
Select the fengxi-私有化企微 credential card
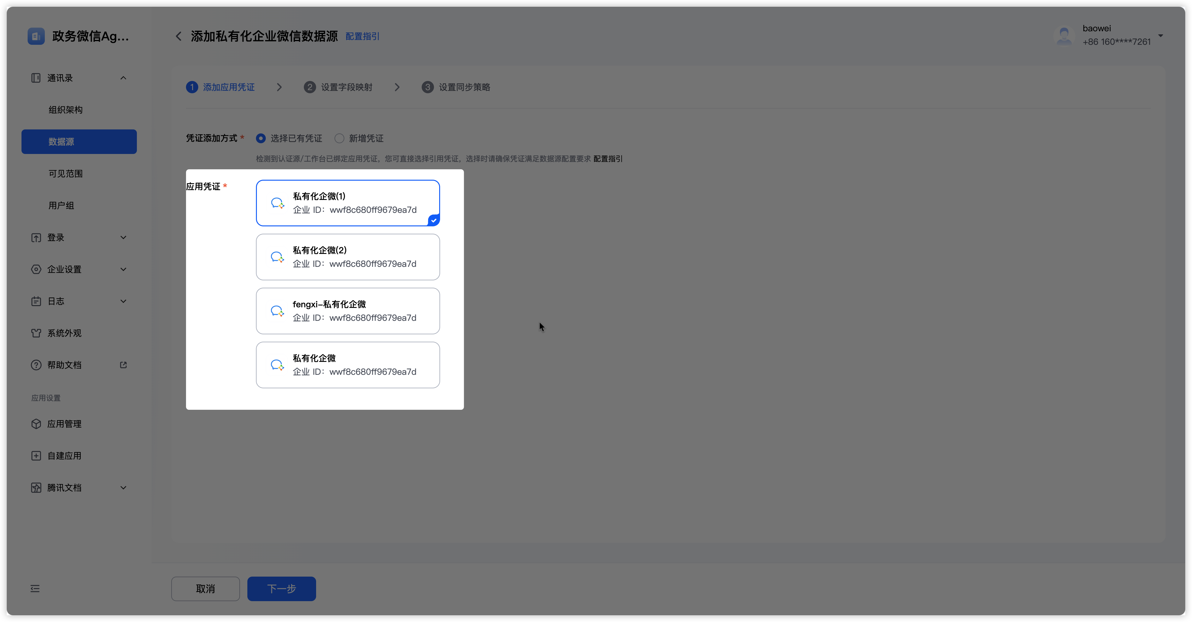point(347,311)
